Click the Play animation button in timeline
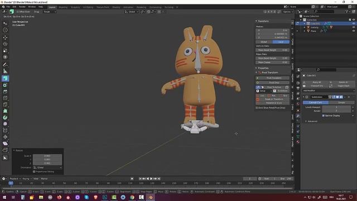The width and height of the screenshot is (357, 201). pos(151,179)
